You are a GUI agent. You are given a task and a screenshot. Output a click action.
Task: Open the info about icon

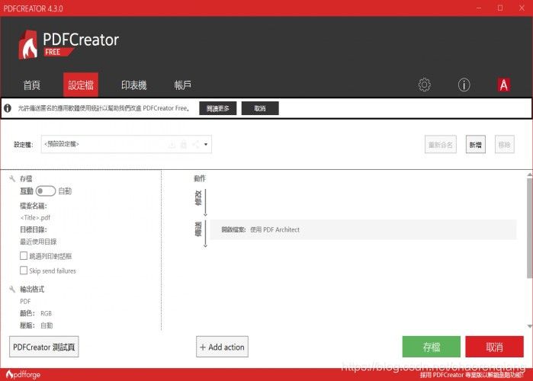click(x=464, y=85)
